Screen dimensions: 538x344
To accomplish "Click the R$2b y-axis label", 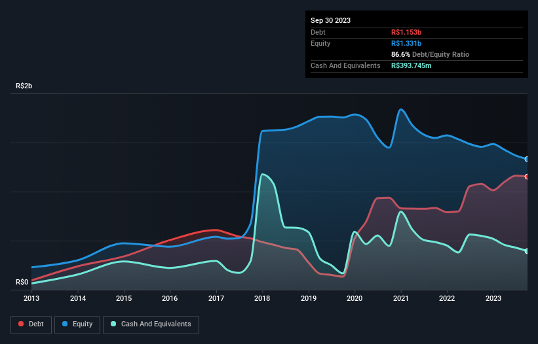I will pos(24,86).
